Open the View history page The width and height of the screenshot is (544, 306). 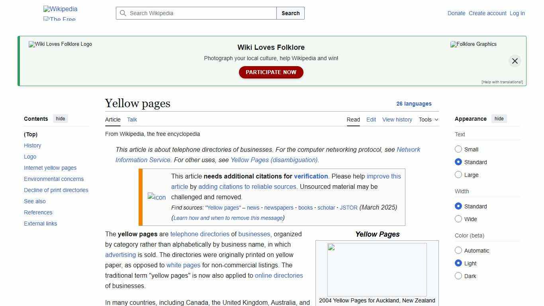click(x=397, y=120)
